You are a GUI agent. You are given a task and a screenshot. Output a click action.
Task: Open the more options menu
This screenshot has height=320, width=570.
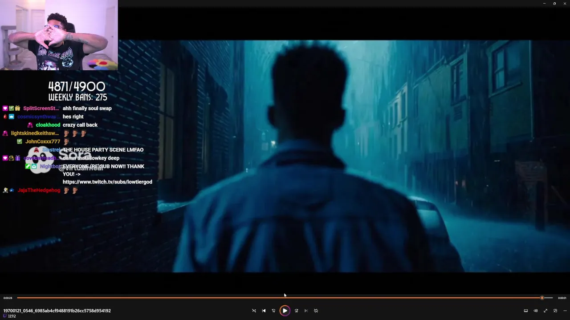(565, 311)
